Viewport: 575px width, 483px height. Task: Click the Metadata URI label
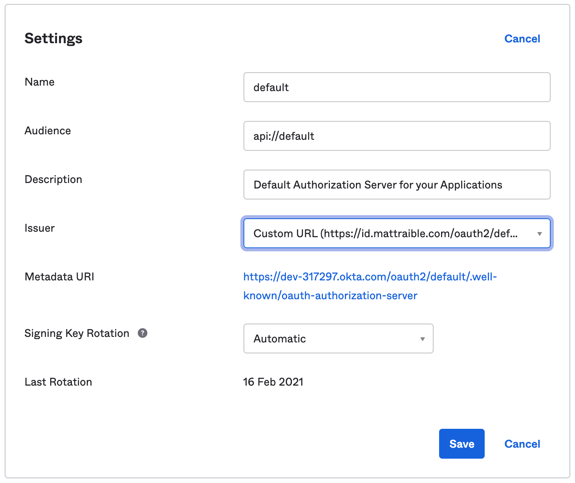pyautogui.click(x=59, y=276)
